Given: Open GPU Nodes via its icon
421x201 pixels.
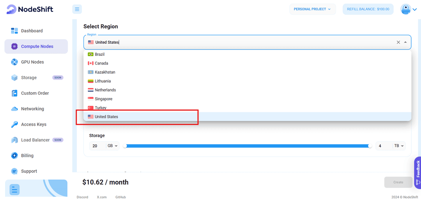Looking at the screenshot, I should pos(14,62).
